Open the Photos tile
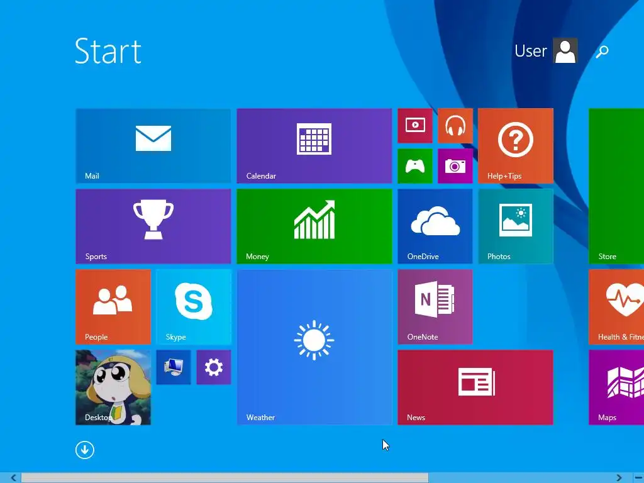644x483 pixels. (x=516, y=226)
